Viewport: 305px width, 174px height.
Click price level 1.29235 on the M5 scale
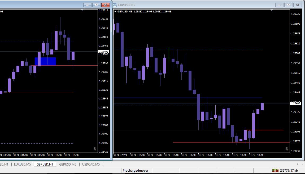[x=295, y=151]
